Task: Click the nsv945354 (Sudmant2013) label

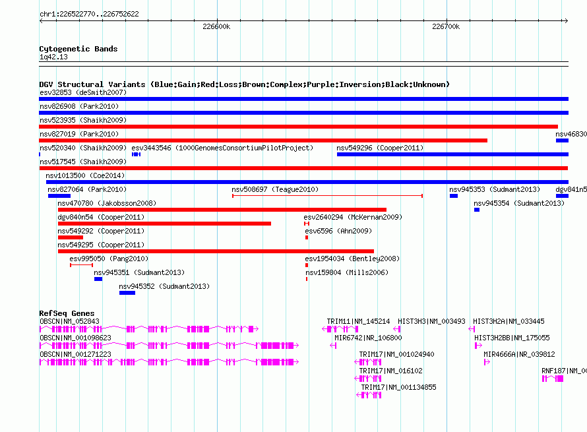Action: pyautogui.click(x=519, y=203)
